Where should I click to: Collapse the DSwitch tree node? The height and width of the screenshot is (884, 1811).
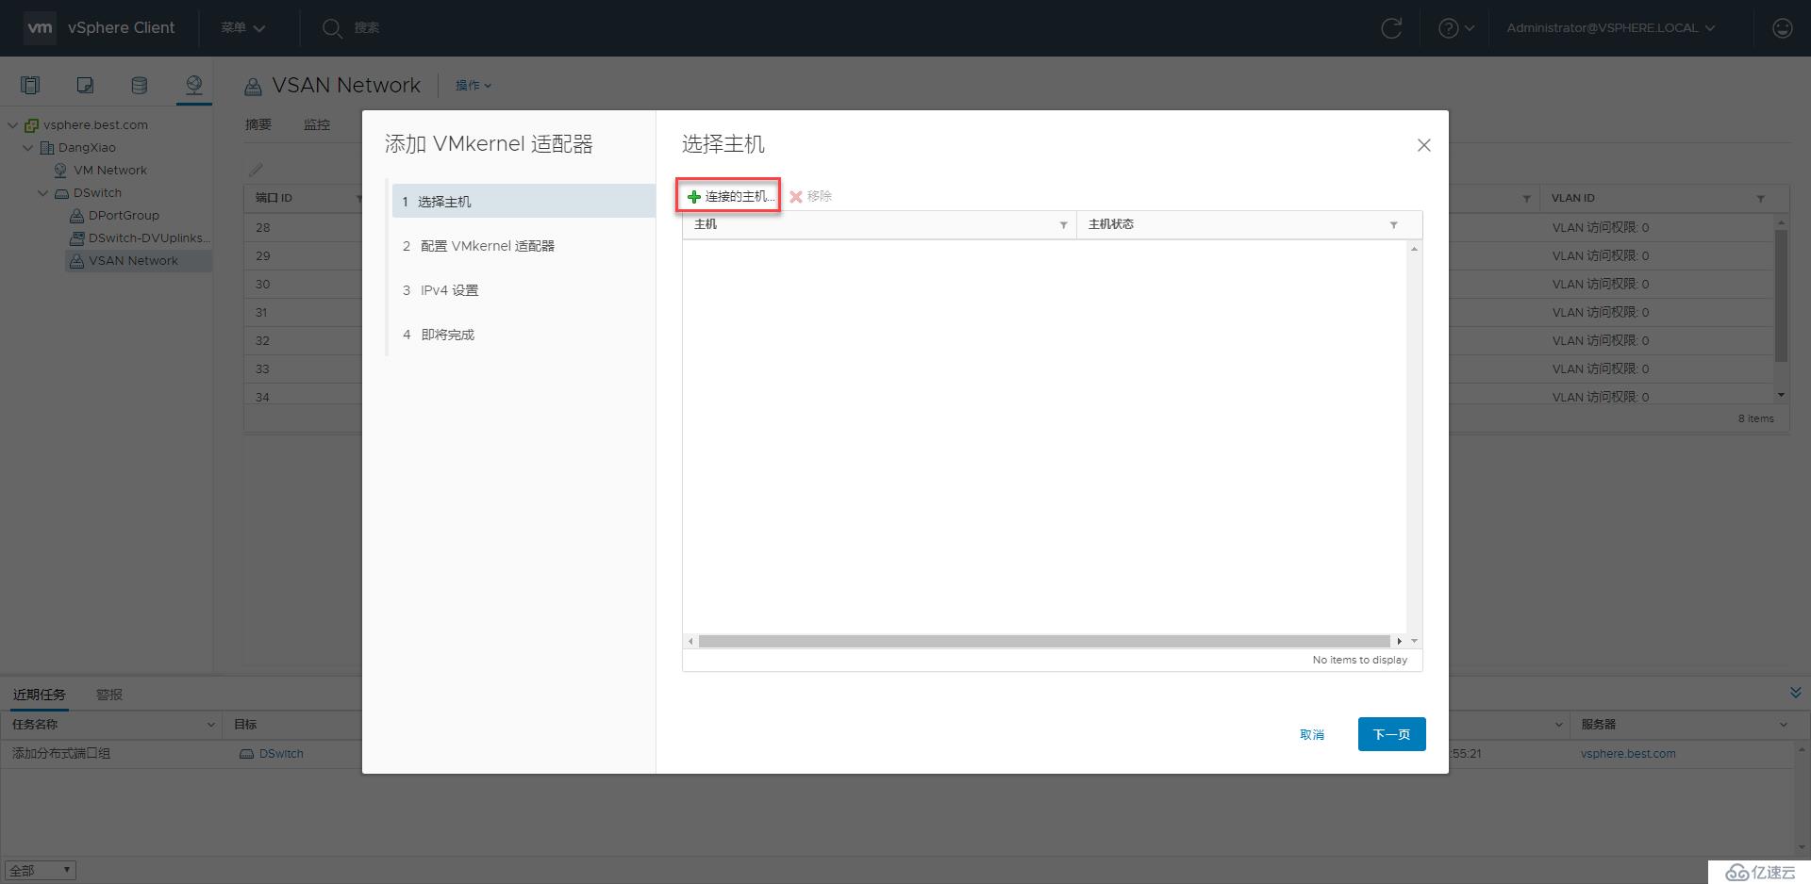tap(43, 193)
